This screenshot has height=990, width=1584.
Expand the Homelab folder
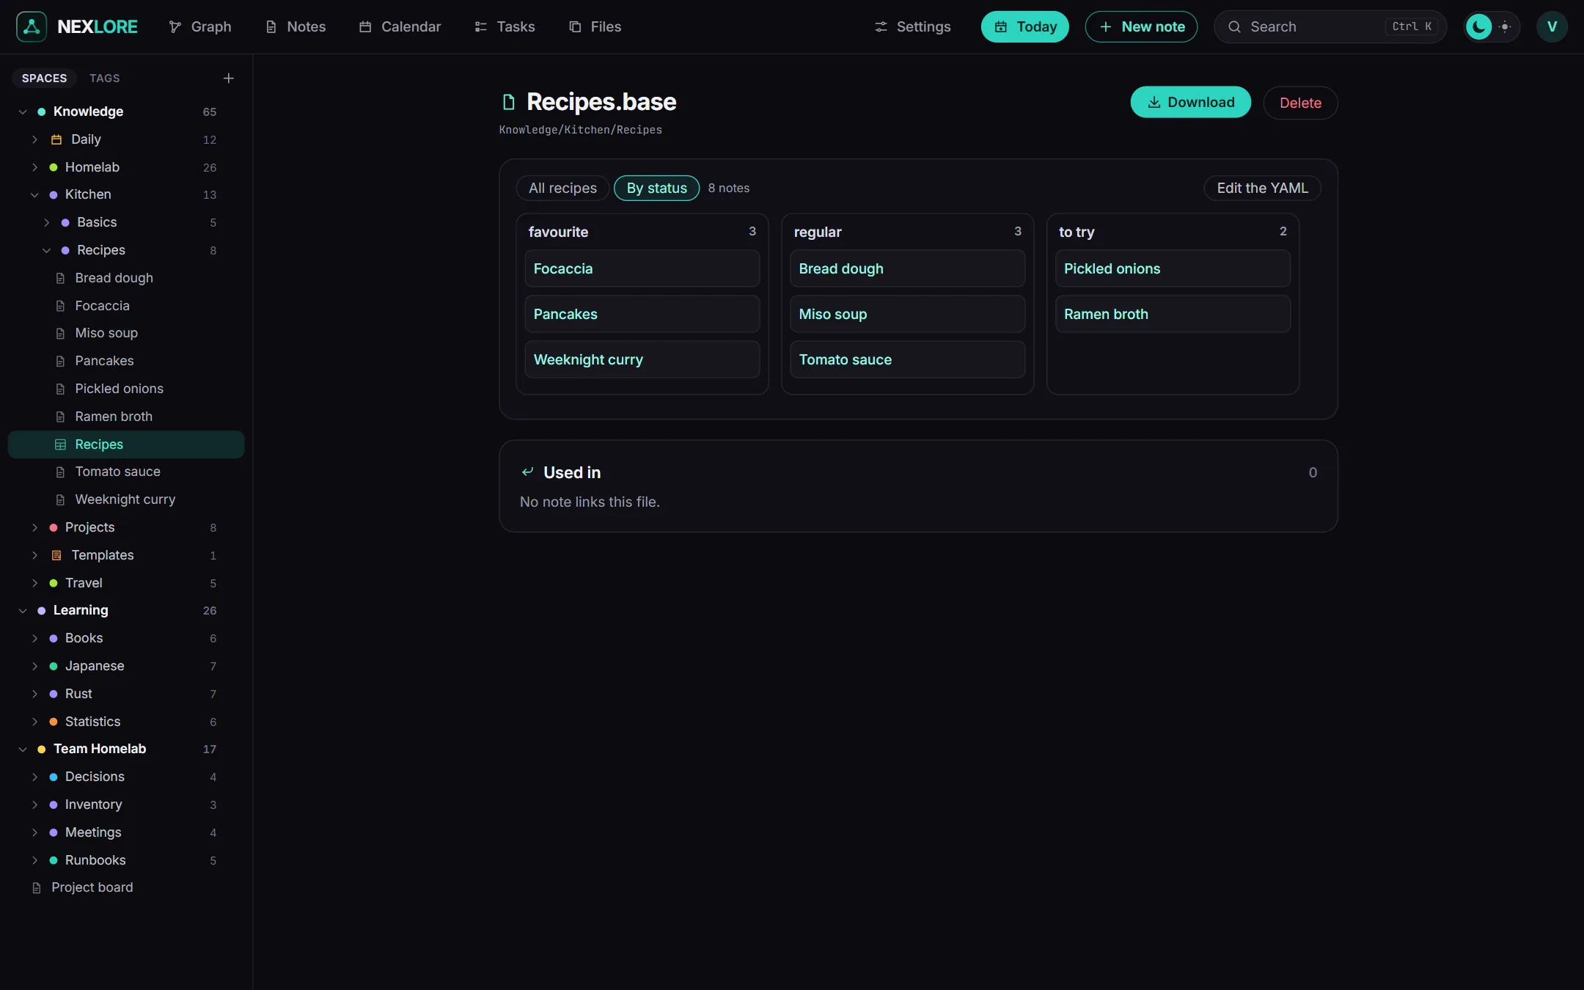tap(34, 167)
